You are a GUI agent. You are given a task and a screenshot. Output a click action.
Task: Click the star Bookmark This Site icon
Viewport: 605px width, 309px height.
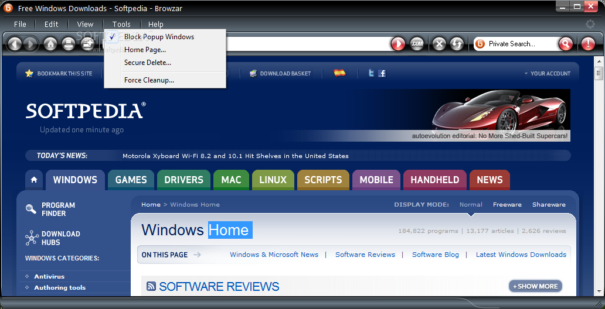[x=30, y=73]
